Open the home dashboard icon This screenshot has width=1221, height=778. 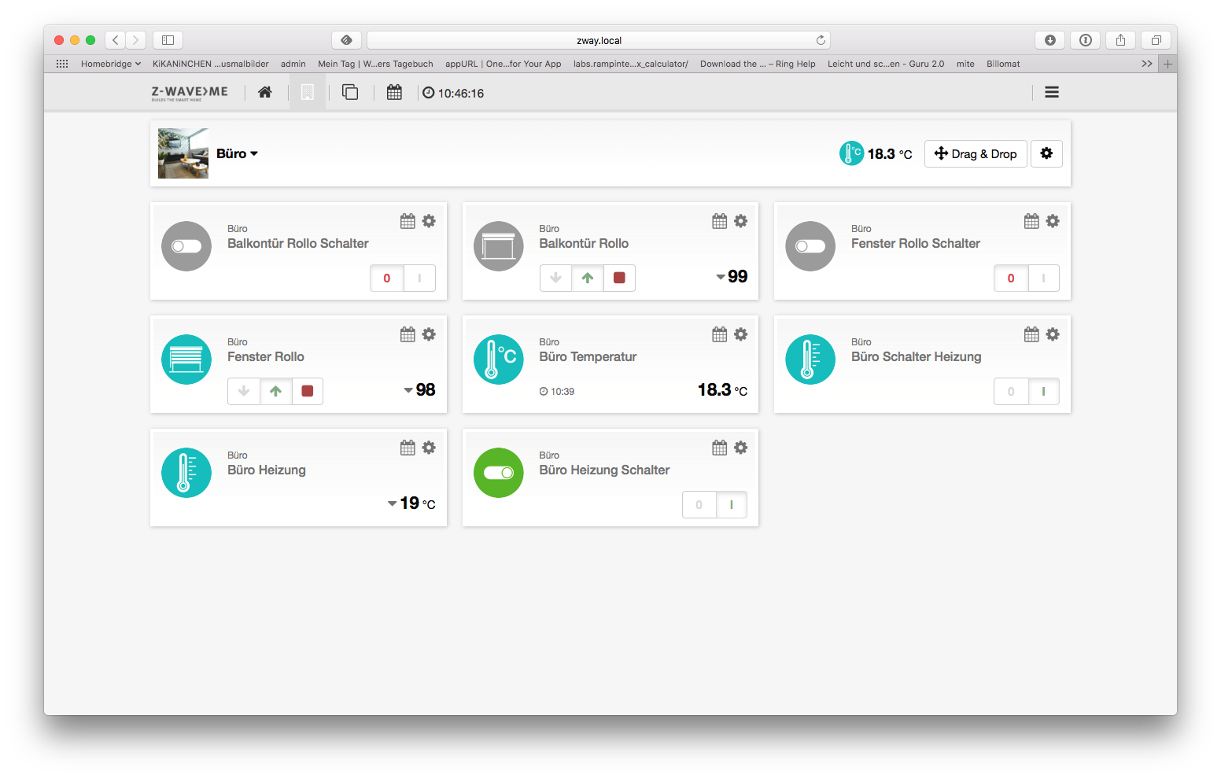pyautogui.click(x=265, y=93)
